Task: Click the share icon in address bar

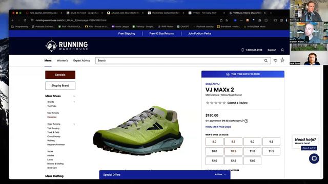Action: (x=221, y=20)
